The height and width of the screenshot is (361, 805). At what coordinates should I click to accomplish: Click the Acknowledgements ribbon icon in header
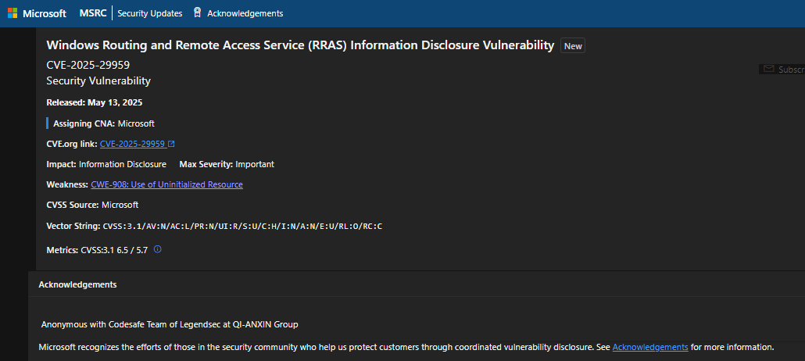pyautogui.click(x=197, y=13)
